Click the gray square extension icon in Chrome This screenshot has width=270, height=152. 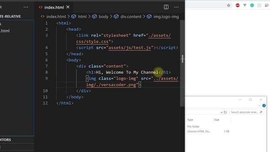click(259, 5)
